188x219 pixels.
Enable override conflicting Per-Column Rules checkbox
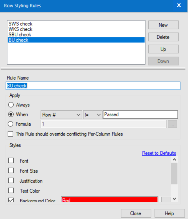coord(11,134)
